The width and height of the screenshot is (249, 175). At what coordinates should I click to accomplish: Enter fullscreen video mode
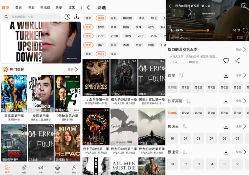click(245, 30)
